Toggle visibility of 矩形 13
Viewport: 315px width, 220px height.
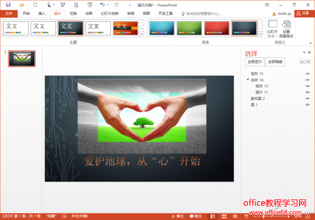click(x=307, y=86)
